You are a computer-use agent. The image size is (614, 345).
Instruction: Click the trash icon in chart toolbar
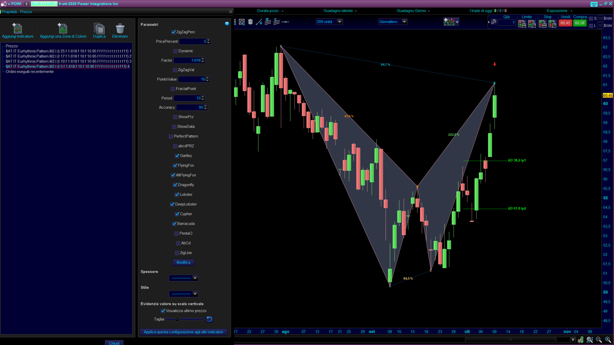(250, 22)
